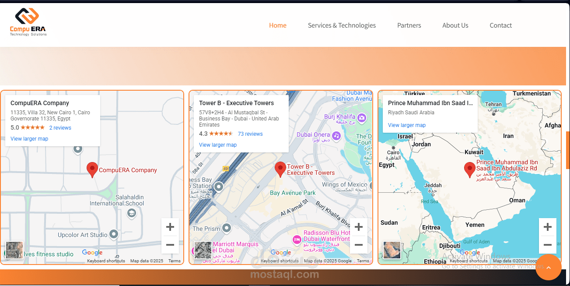Screen dimensions: 570x286
Task: View larger map for Tower B
Action: pos(218,145)
